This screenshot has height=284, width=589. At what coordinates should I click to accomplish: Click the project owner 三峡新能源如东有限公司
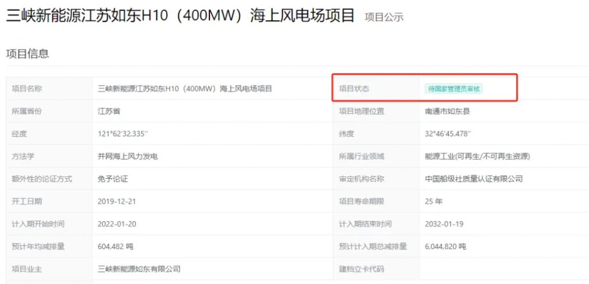tap(139, 268)
